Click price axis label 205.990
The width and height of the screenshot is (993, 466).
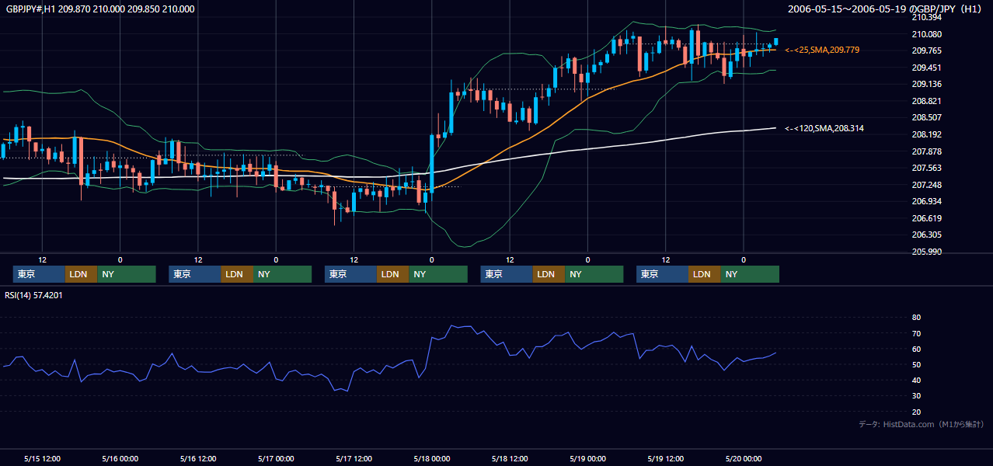(x=926, y=252)
